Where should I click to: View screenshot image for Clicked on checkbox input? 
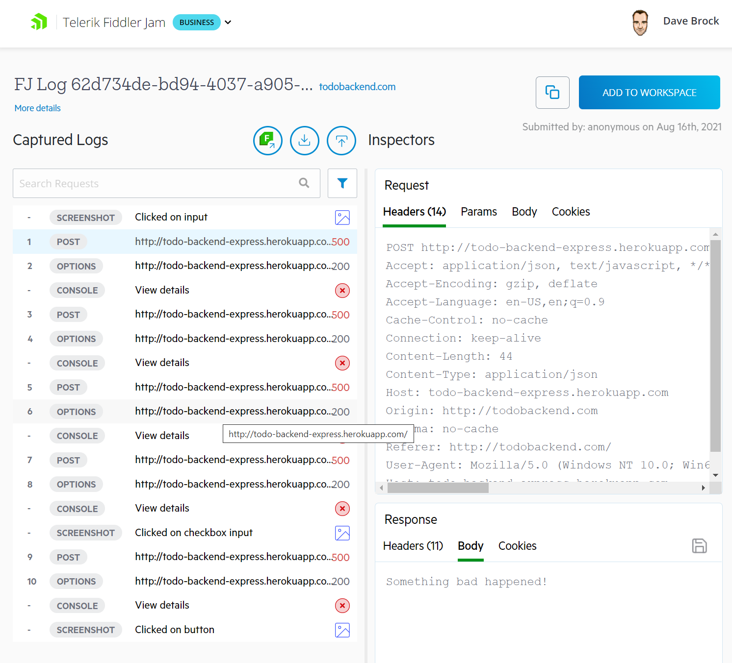342,533
